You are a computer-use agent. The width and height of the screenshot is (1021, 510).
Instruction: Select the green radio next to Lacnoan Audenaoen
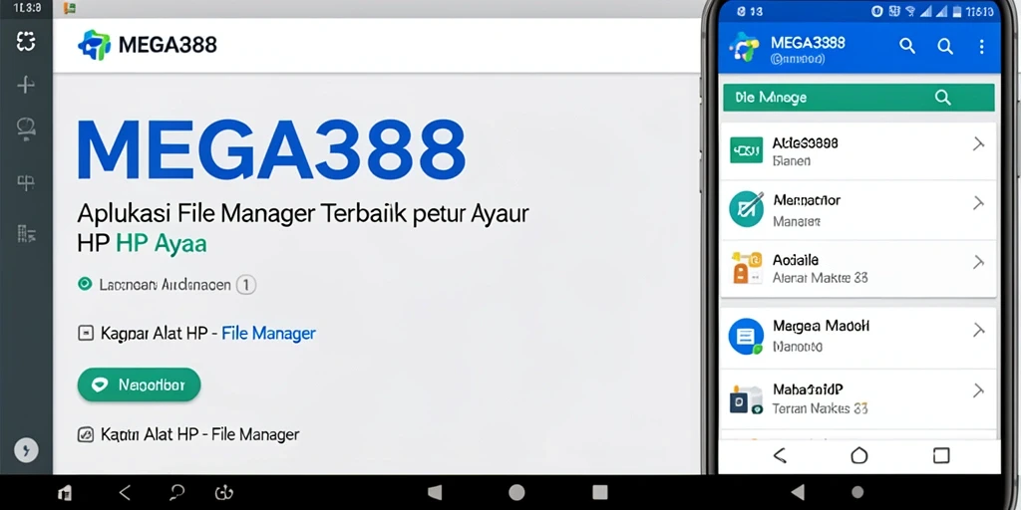pyautogui.click(x=84, y=284)
